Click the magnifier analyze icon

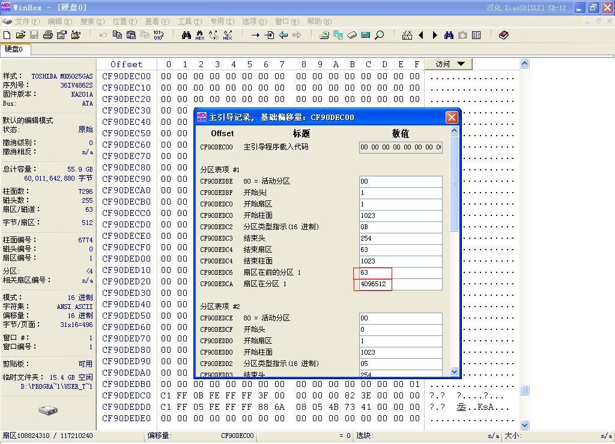pos(380,35)
